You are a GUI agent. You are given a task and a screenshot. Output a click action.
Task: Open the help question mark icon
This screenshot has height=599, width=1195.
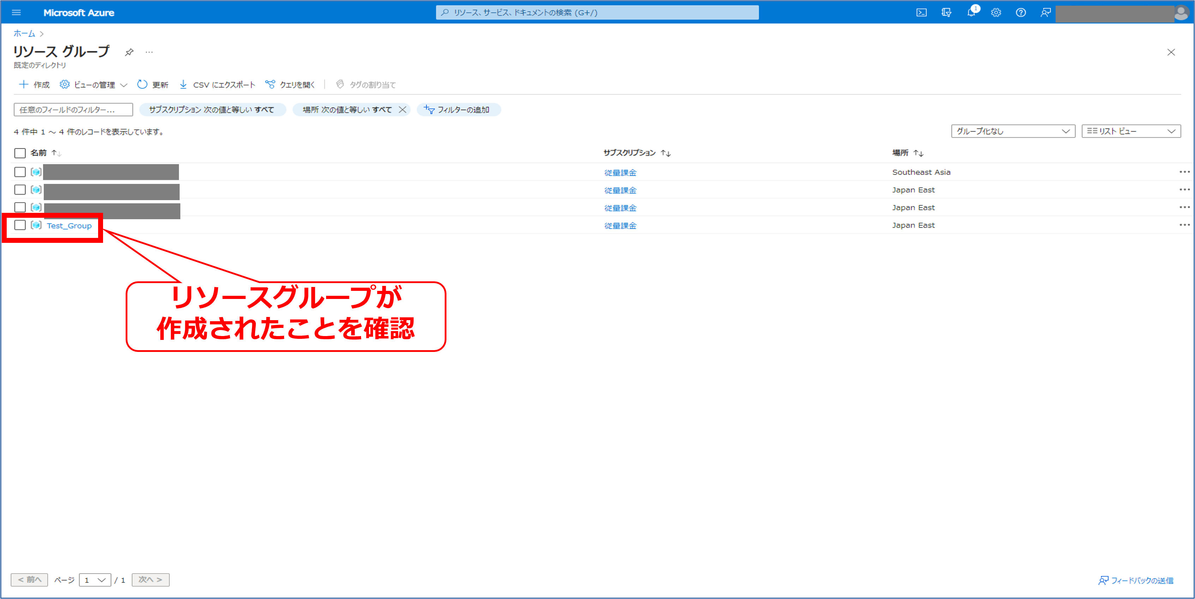pos(1021,12)
